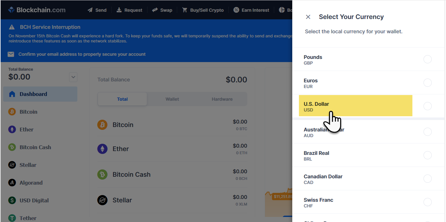Select the Pounds GBP radio button
The image size is (446, 222).
tap(428, 59)
